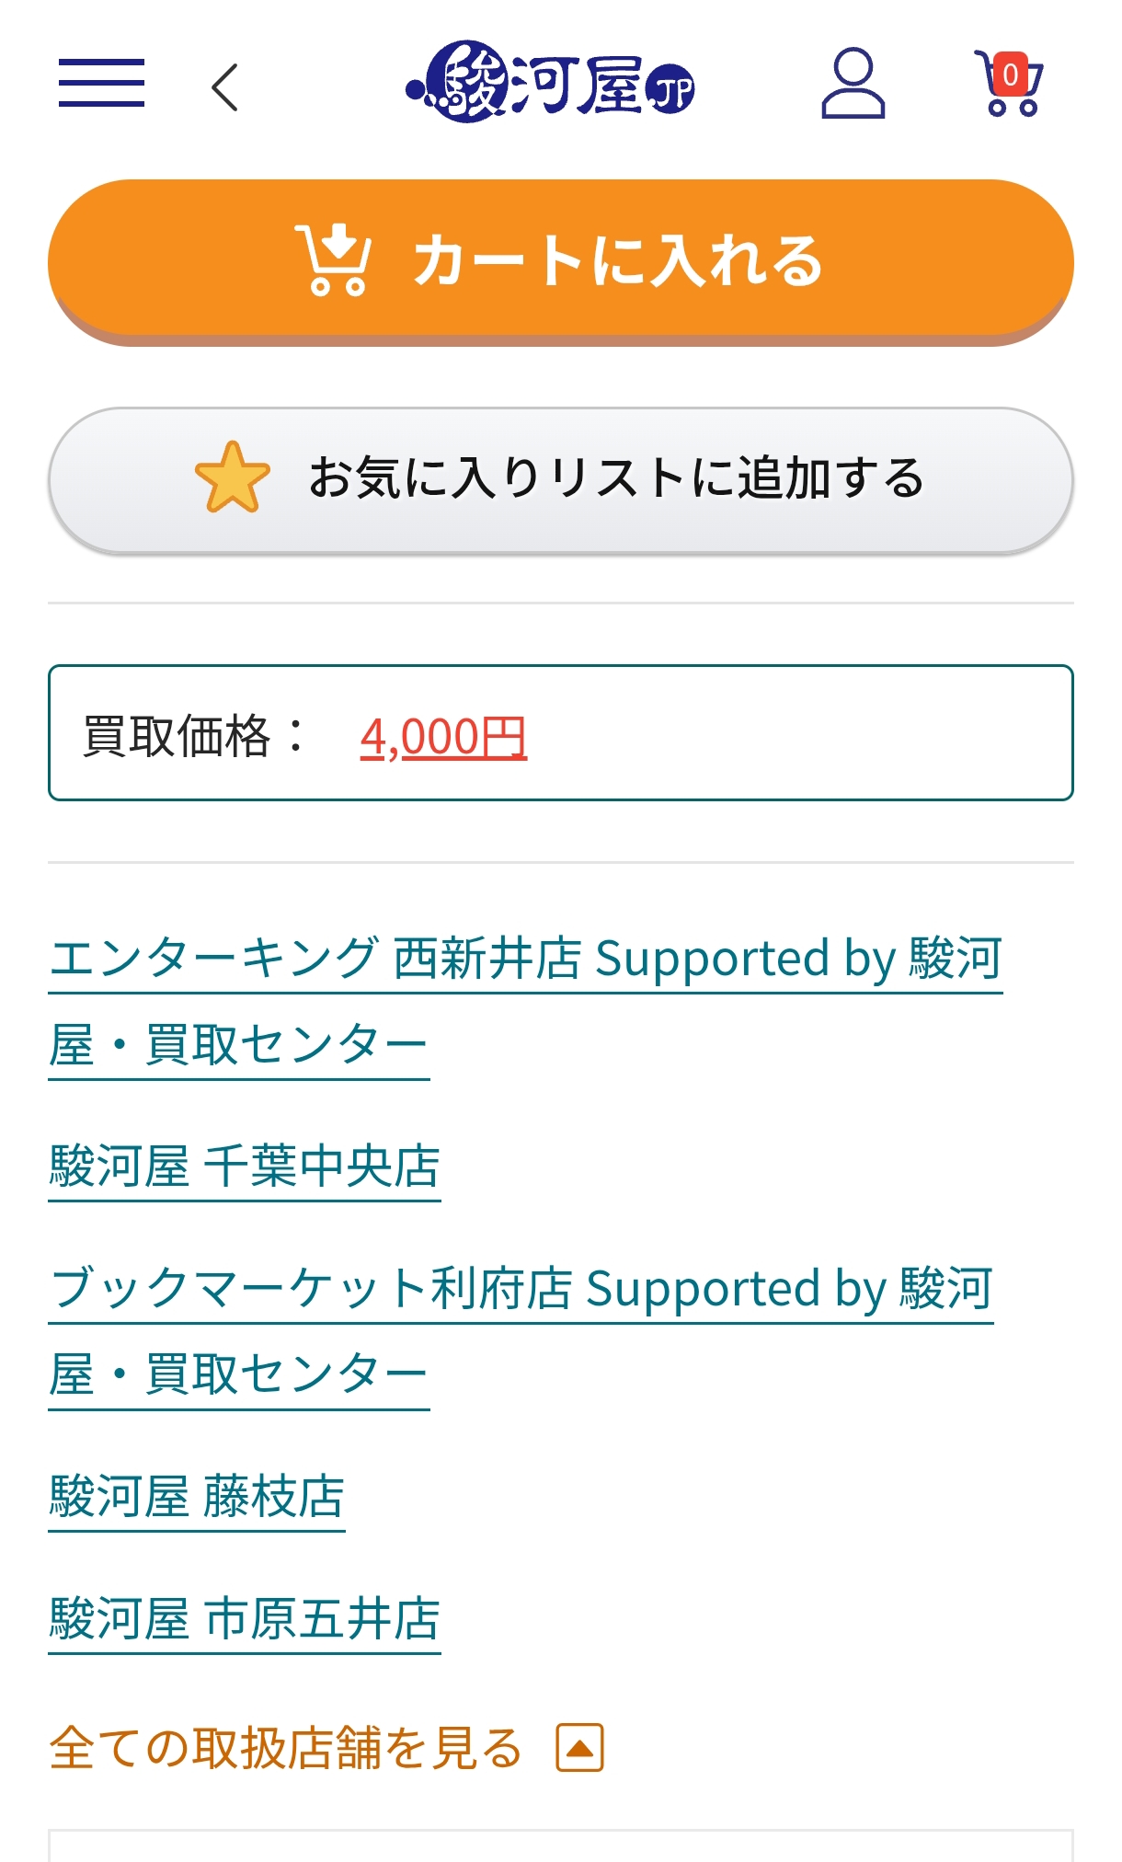The height and width of the screenshot is (1862, 1122).
Task: Open 駿河屋 市原五井店 store link
Action: [245, 1619]
